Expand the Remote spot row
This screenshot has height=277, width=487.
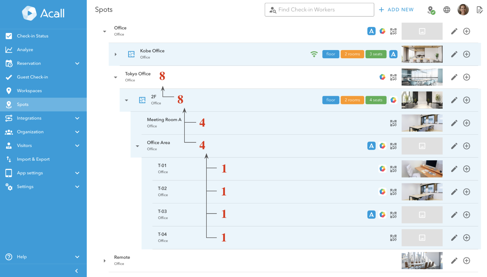(x=105, y=261)
